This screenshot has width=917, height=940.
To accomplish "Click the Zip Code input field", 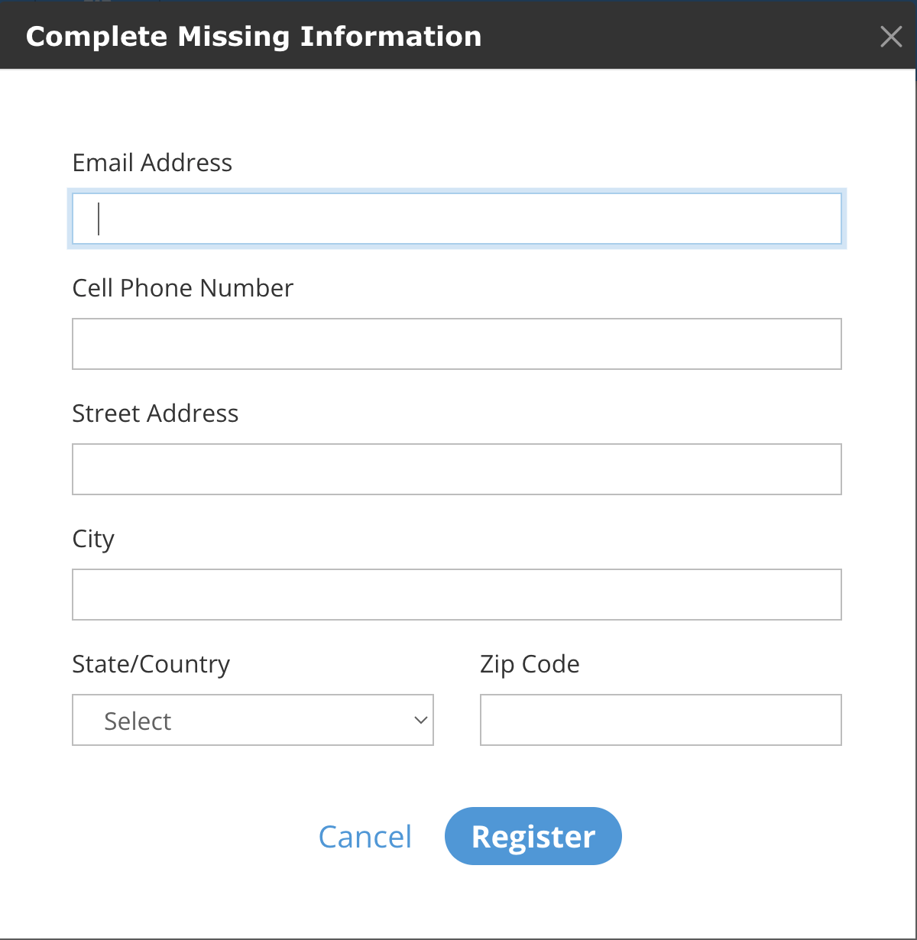I will [660, 720].
